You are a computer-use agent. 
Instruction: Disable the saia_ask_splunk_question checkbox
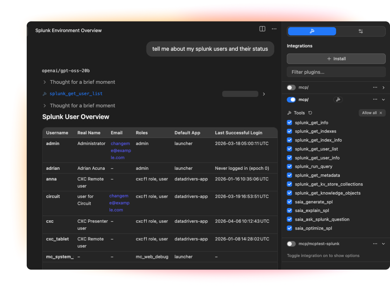point(289,219)
